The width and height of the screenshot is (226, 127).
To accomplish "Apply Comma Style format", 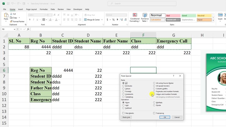I will (117, 19).
